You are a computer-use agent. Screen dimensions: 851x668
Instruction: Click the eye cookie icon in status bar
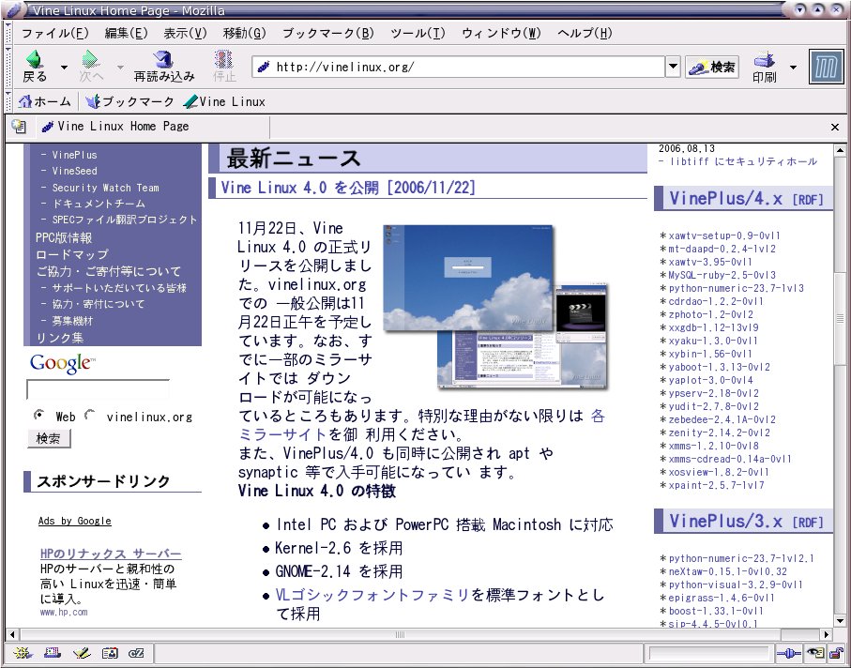click(815, 653)
